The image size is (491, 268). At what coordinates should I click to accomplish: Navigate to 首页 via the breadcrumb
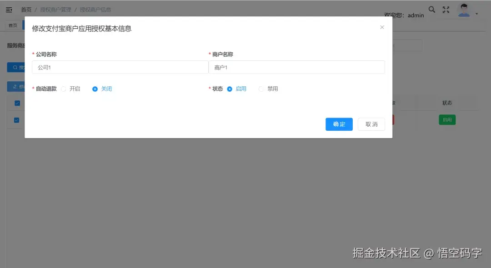26,9
